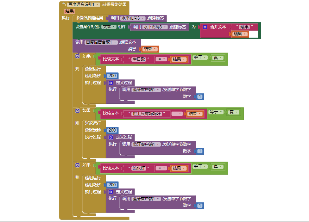Open the = operator dropdown after 生日歌
Screen dimensions: 309x222
(x=161, y=59)
